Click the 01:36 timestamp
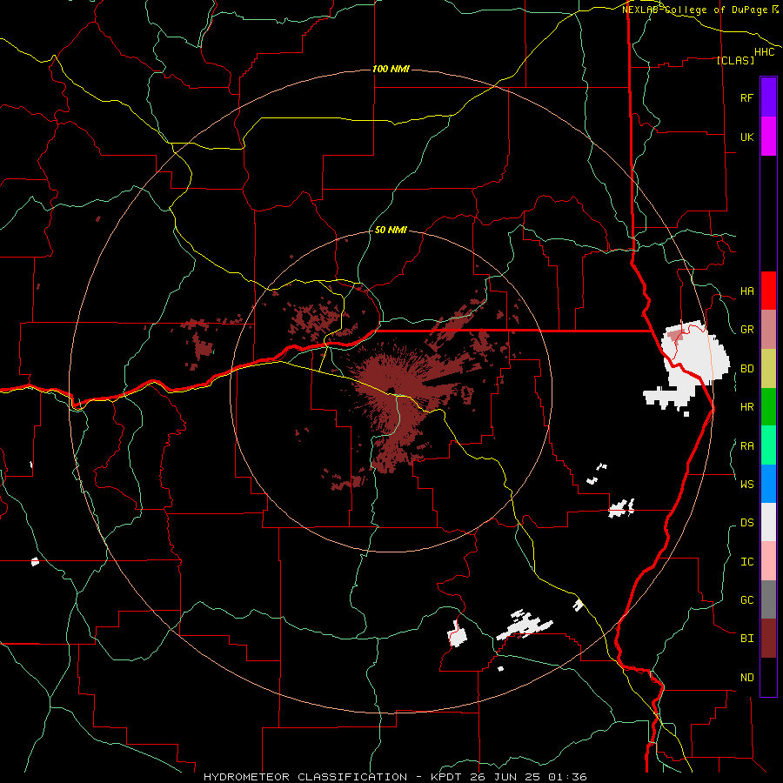 (x=566, y=777)
